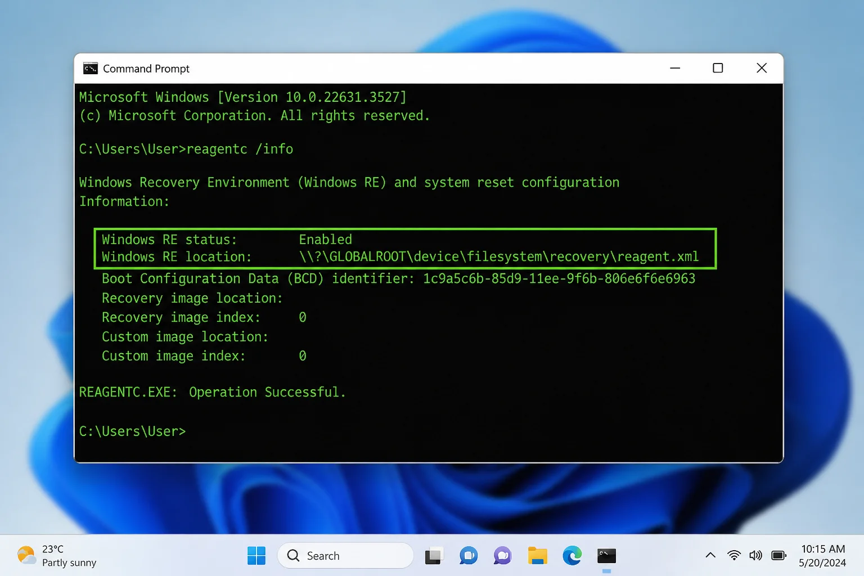Click the Windows version line
Viewport: 864px width, 576px height.
(x=242, y=97)
